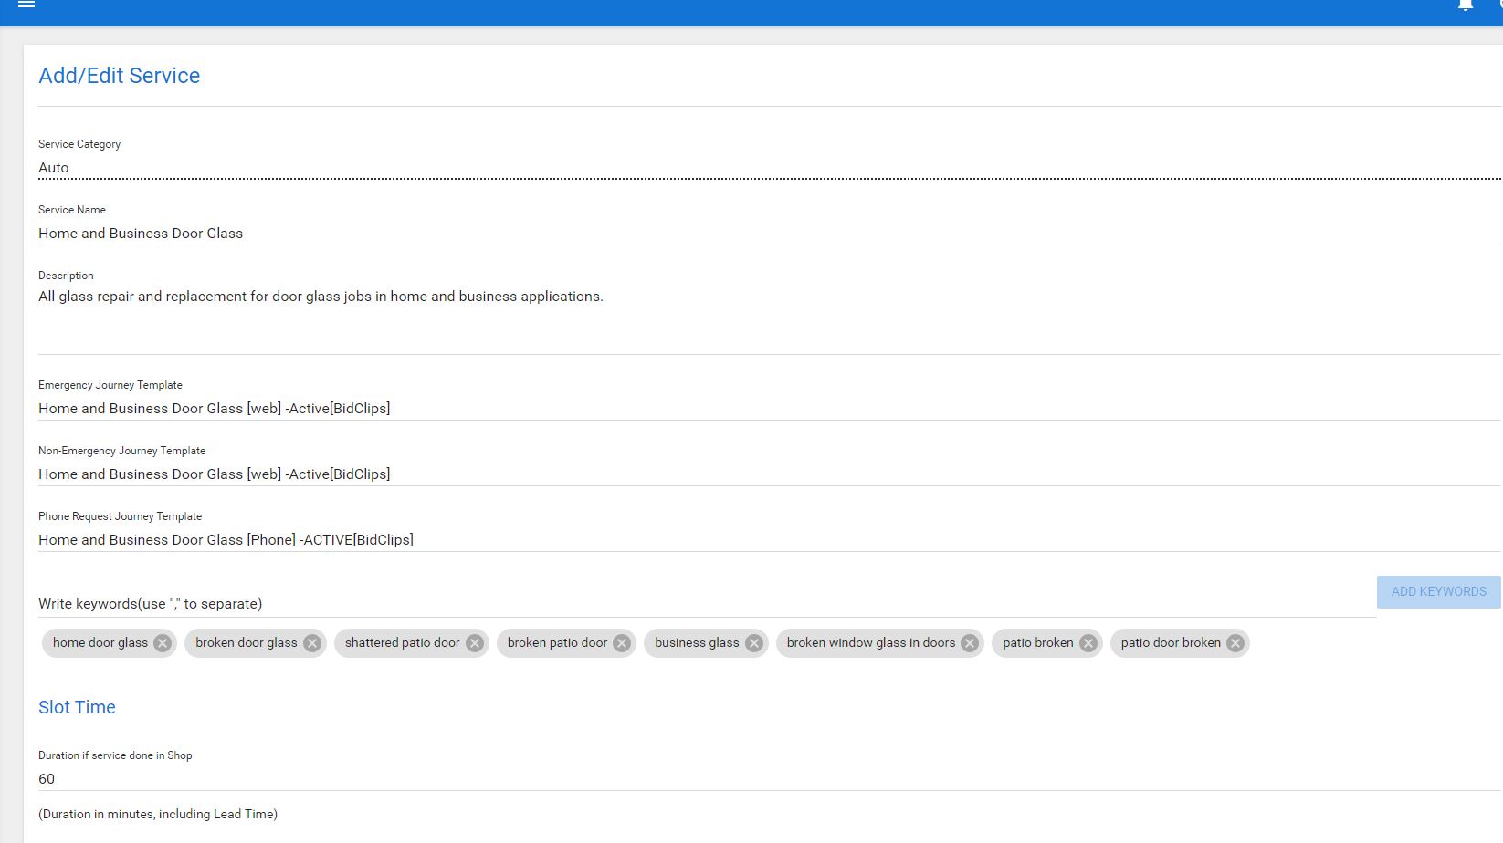Remove the 'shattered patio door' keyword chip
Screen dimensions: 1503x843
(475, 643)
